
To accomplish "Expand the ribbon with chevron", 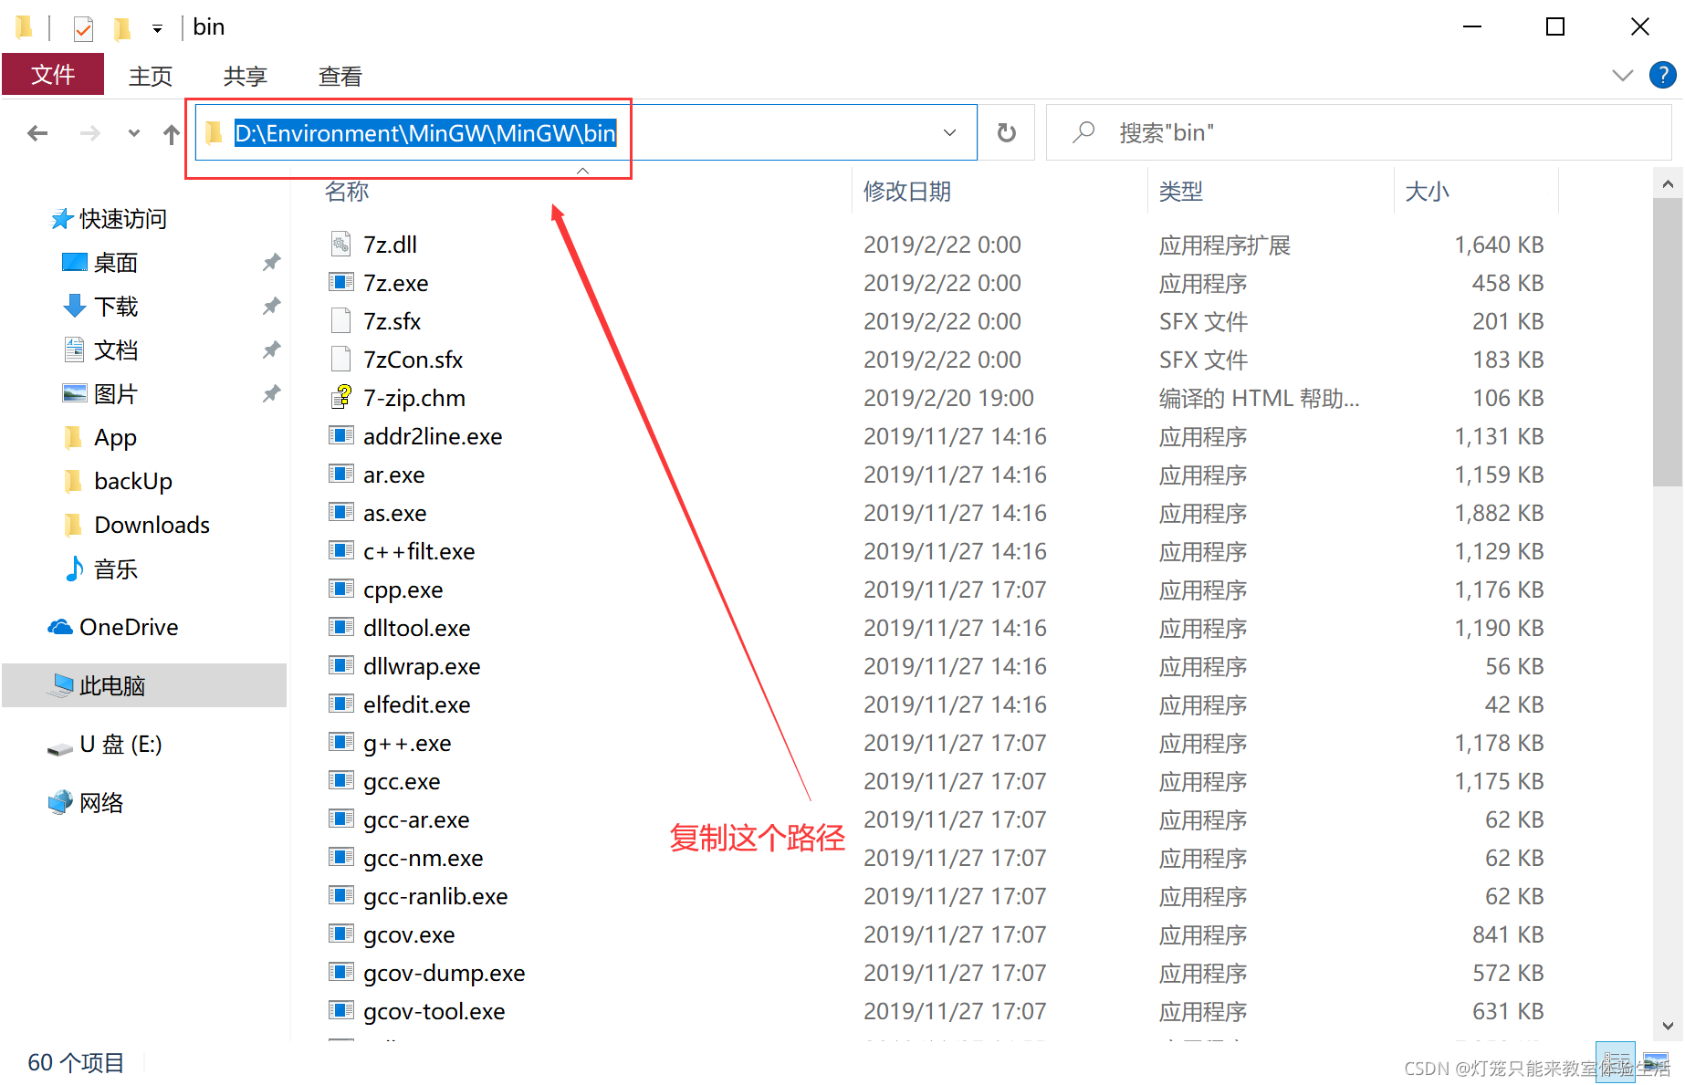I will [1622, 75].
